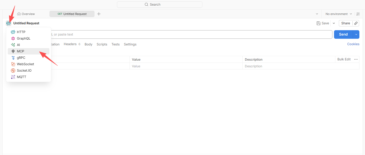
Task: Switch to the Overview tab
Action: tap(26, 14)
